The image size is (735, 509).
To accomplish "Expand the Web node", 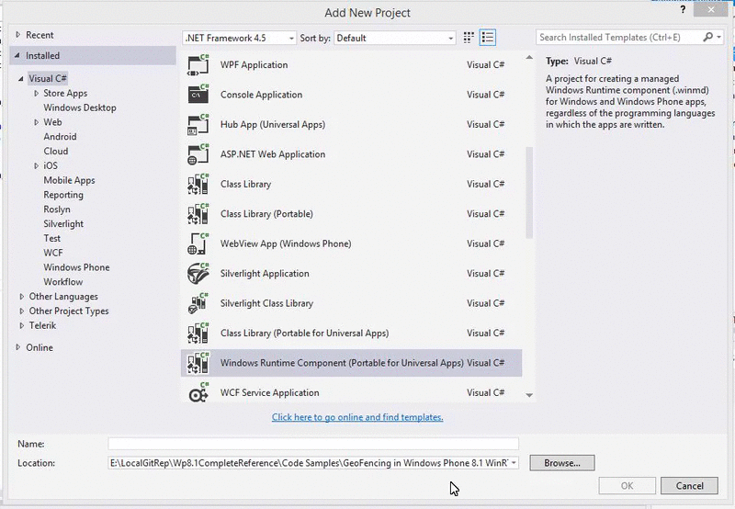I will click(x=36, y=122).
